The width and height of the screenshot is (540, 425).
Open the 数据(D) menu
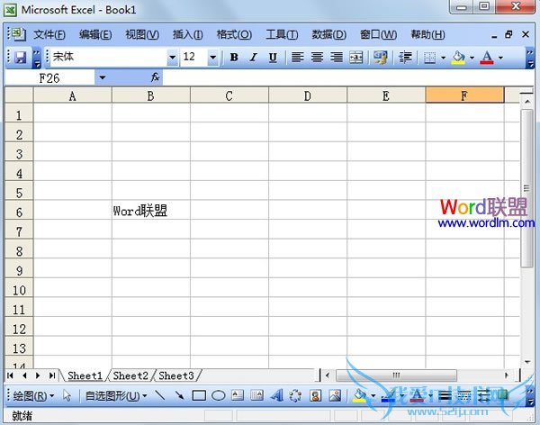pos(328,34)
